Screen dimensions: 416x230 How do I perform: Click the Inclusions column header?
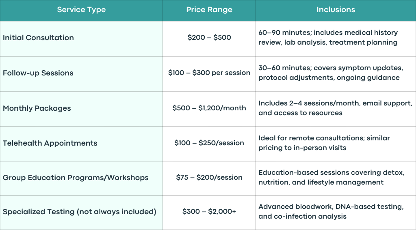click(x=336, y=10)
